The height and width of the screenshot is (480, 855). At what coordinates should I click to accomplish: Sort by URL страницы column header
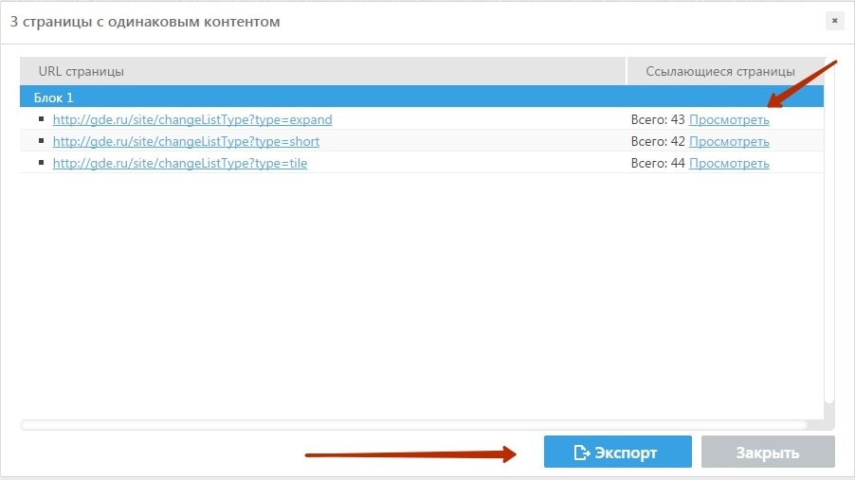coord(81,71)
